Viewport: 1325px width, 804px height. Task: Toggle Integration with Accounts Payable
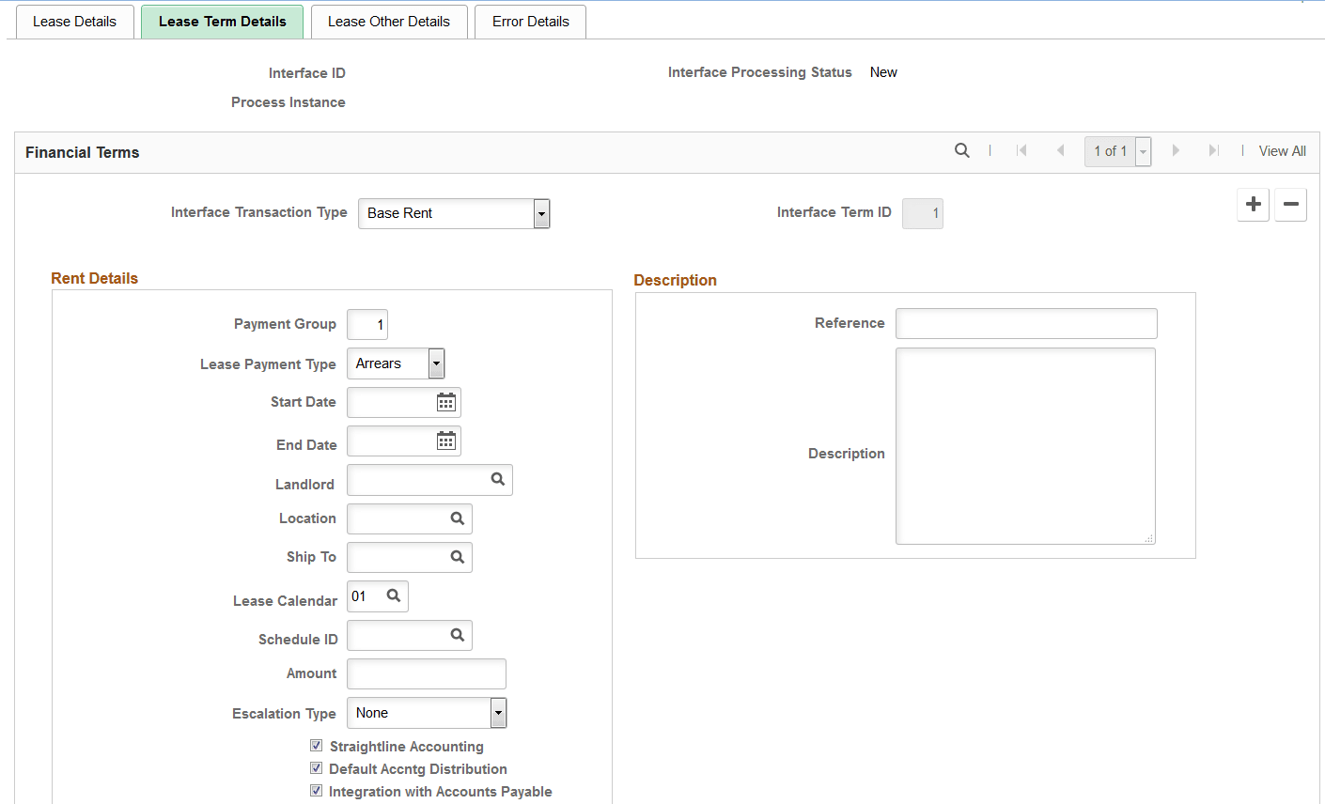pyautogui.click(x=317, y=790)
